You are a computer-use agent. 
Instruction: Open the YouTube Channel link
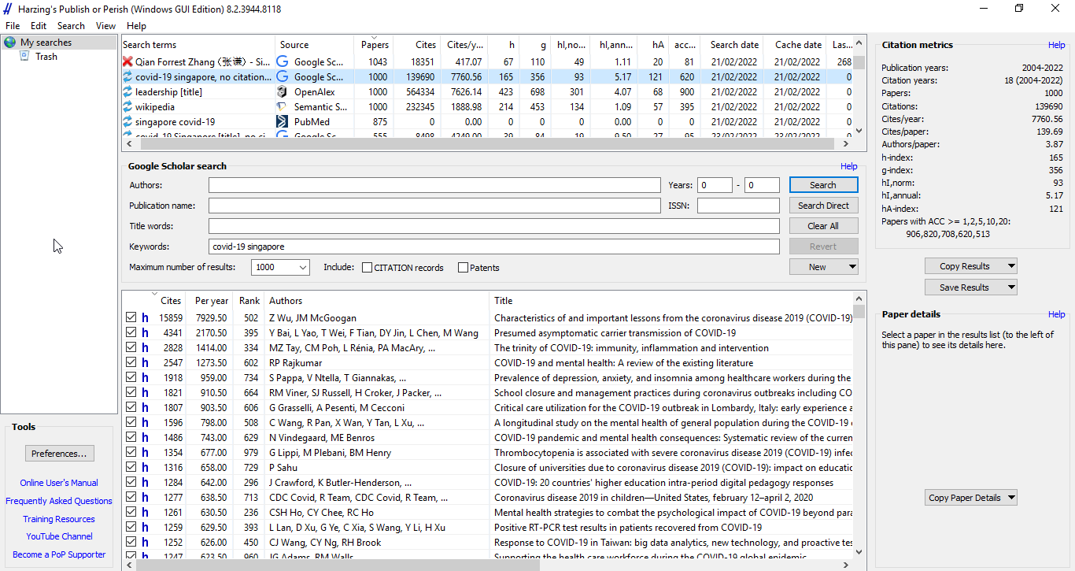click(59, 536)
